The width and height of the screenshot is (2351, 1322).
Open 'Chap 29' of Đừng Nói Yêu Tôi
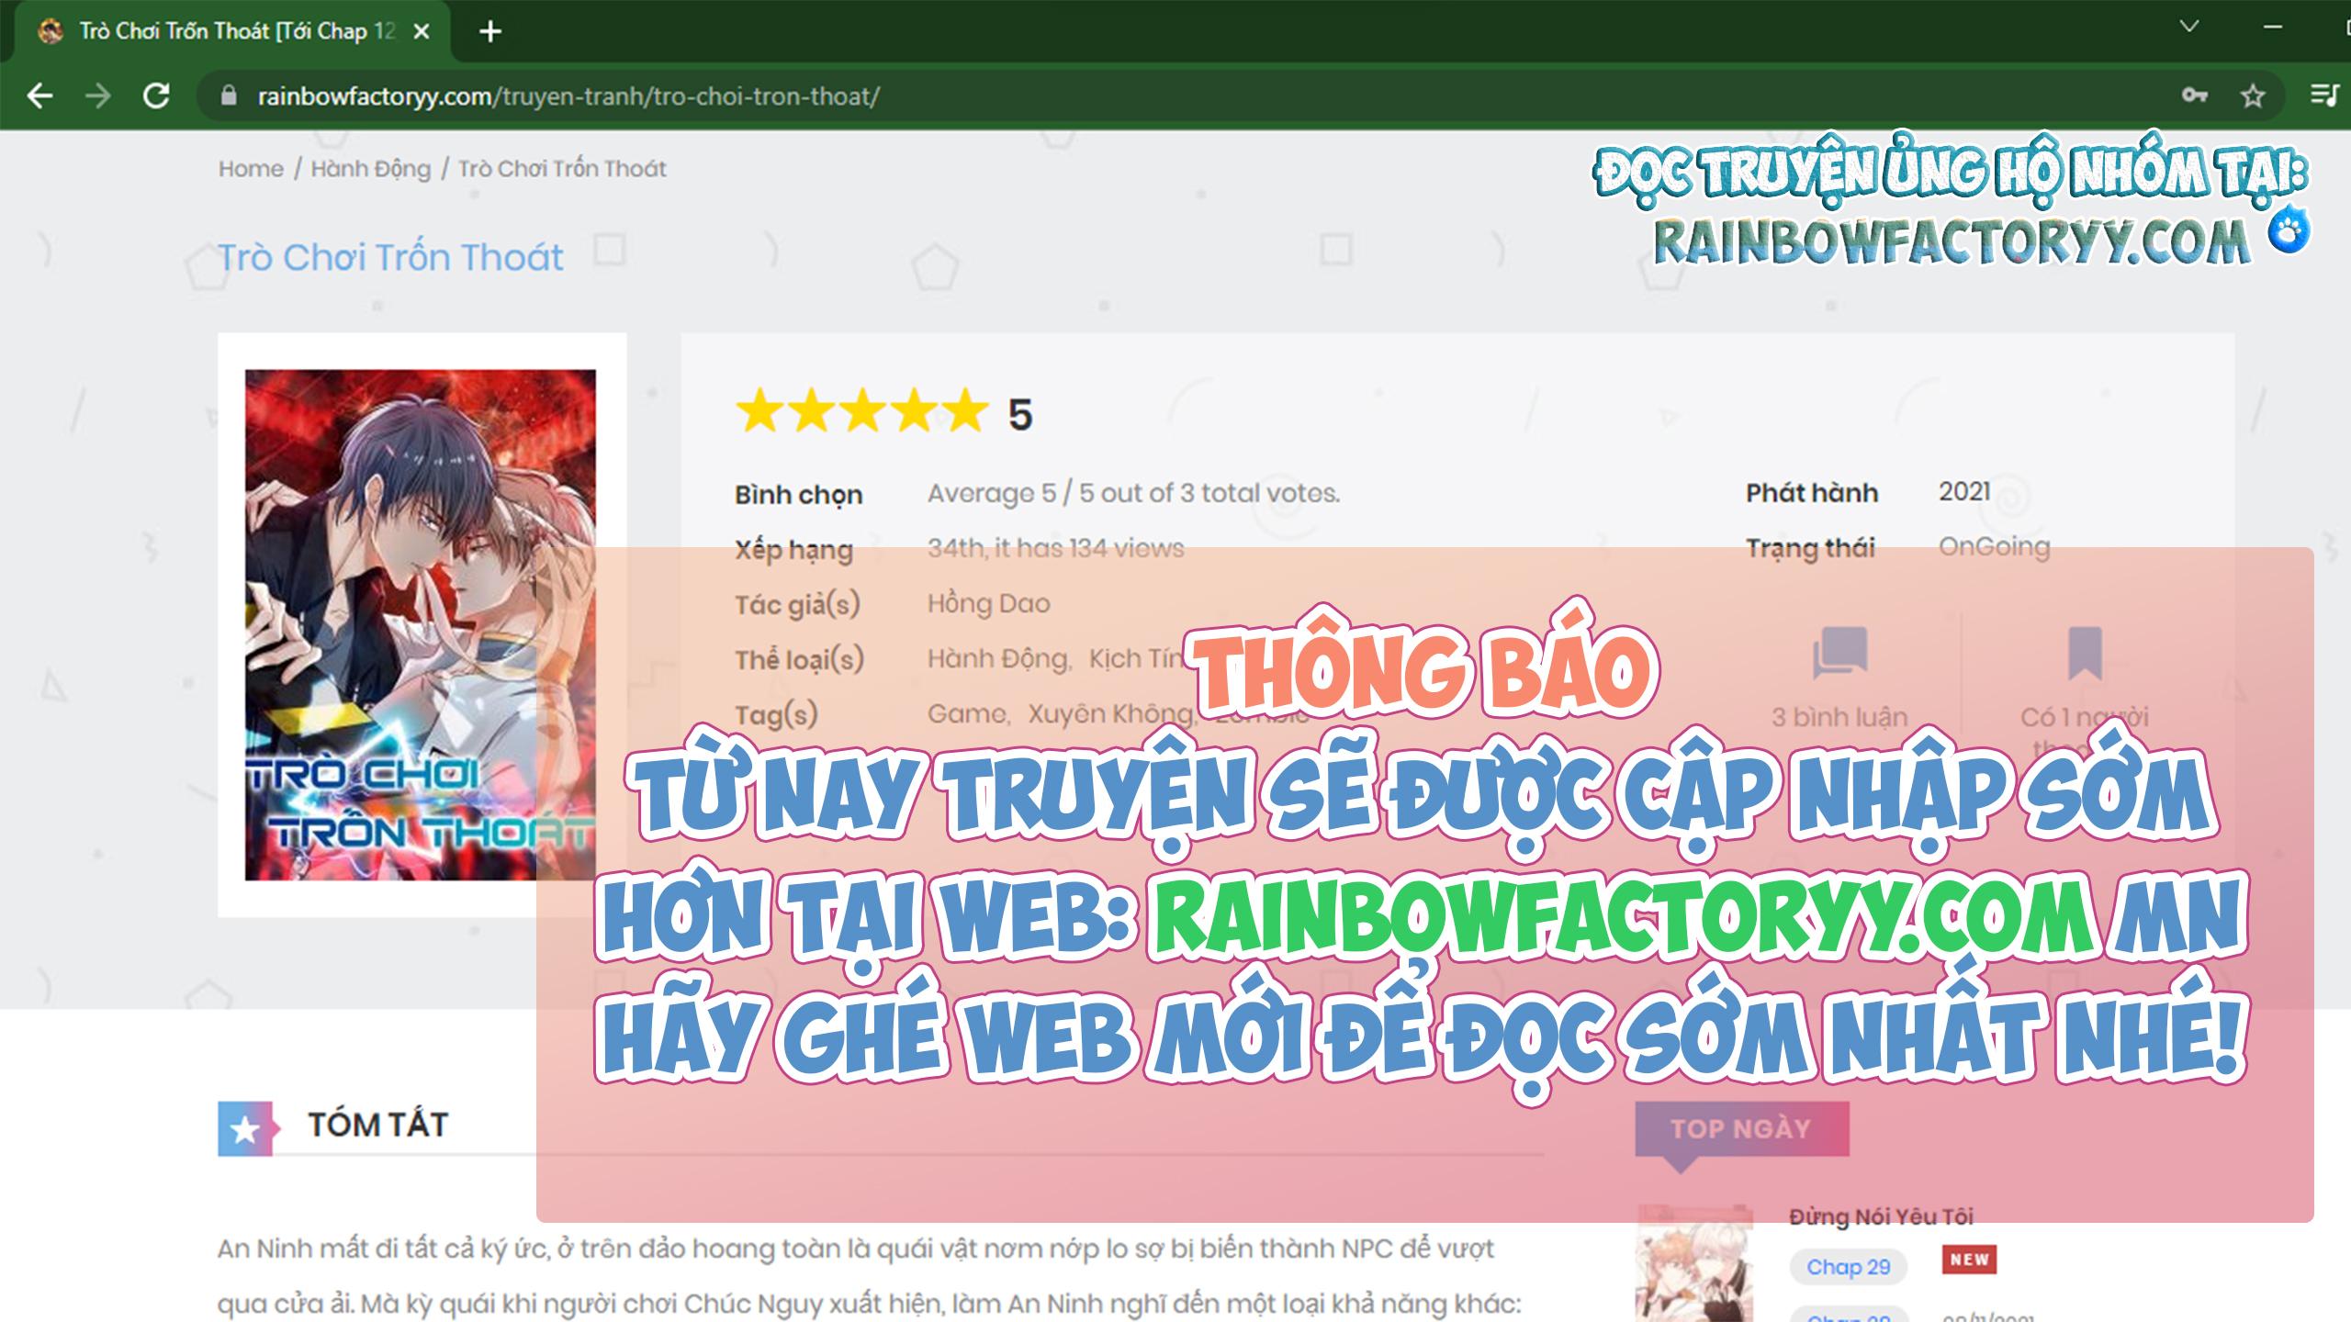pos(1848,1267)
